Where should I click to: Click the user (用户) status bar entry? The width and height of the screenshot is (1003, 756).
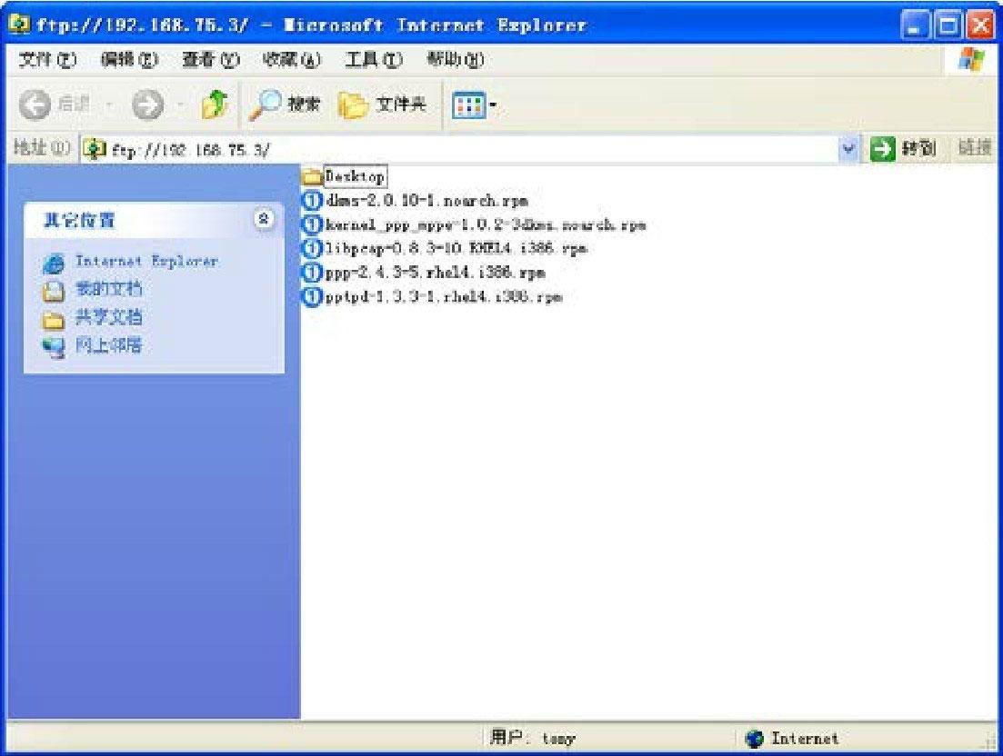point(533,739)
